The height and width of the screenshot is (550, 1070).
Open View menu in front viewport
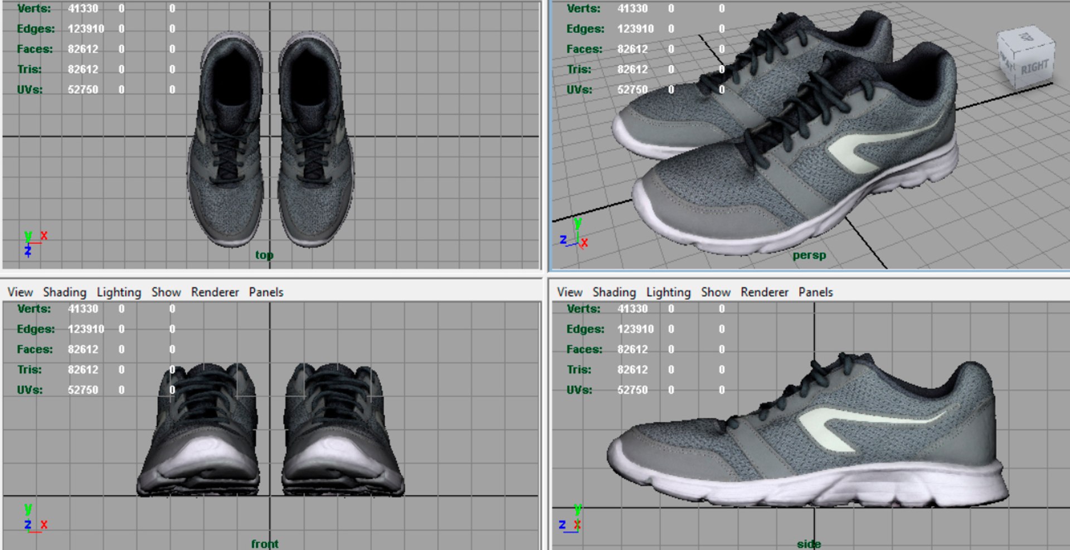point(20,292)
